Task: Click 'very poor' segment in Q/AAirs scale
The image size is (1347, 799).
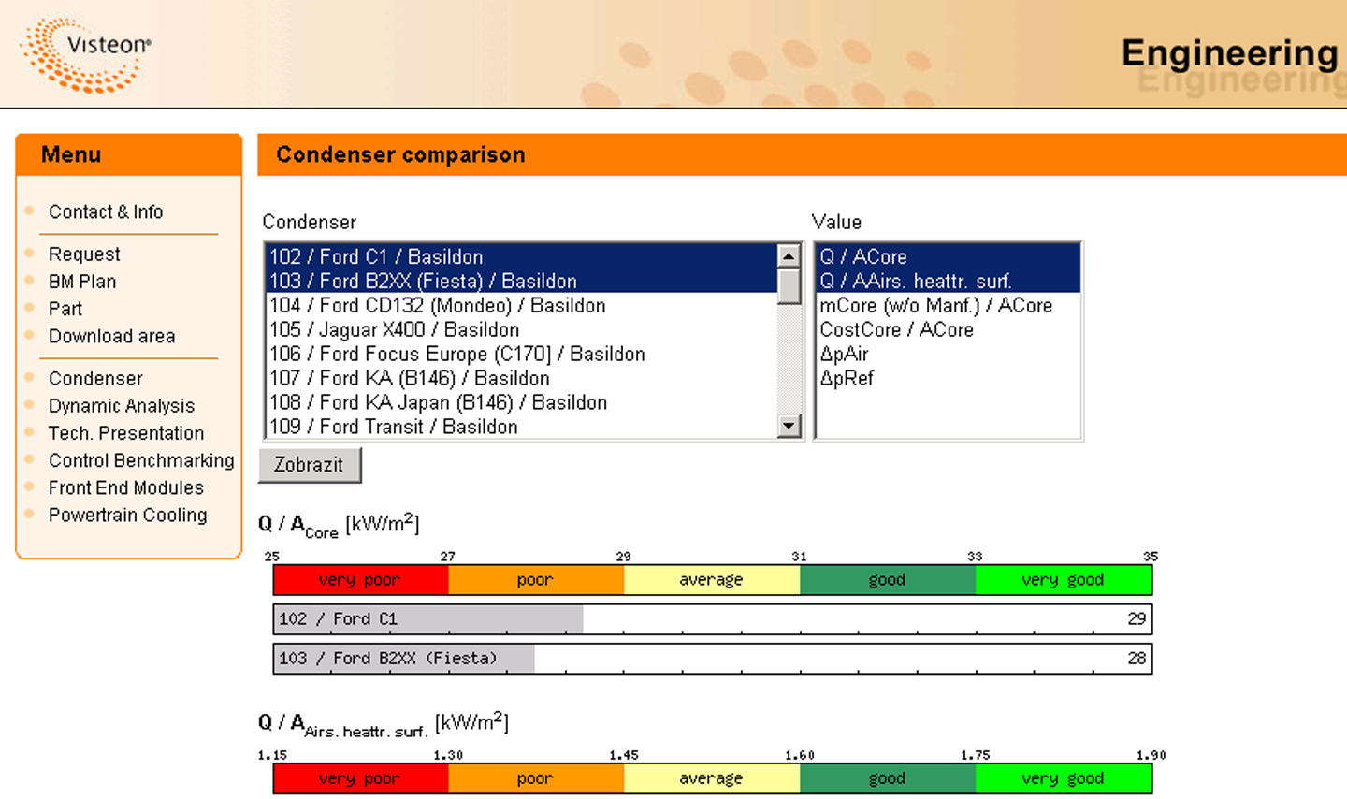Action: click(x=361, y=778)
